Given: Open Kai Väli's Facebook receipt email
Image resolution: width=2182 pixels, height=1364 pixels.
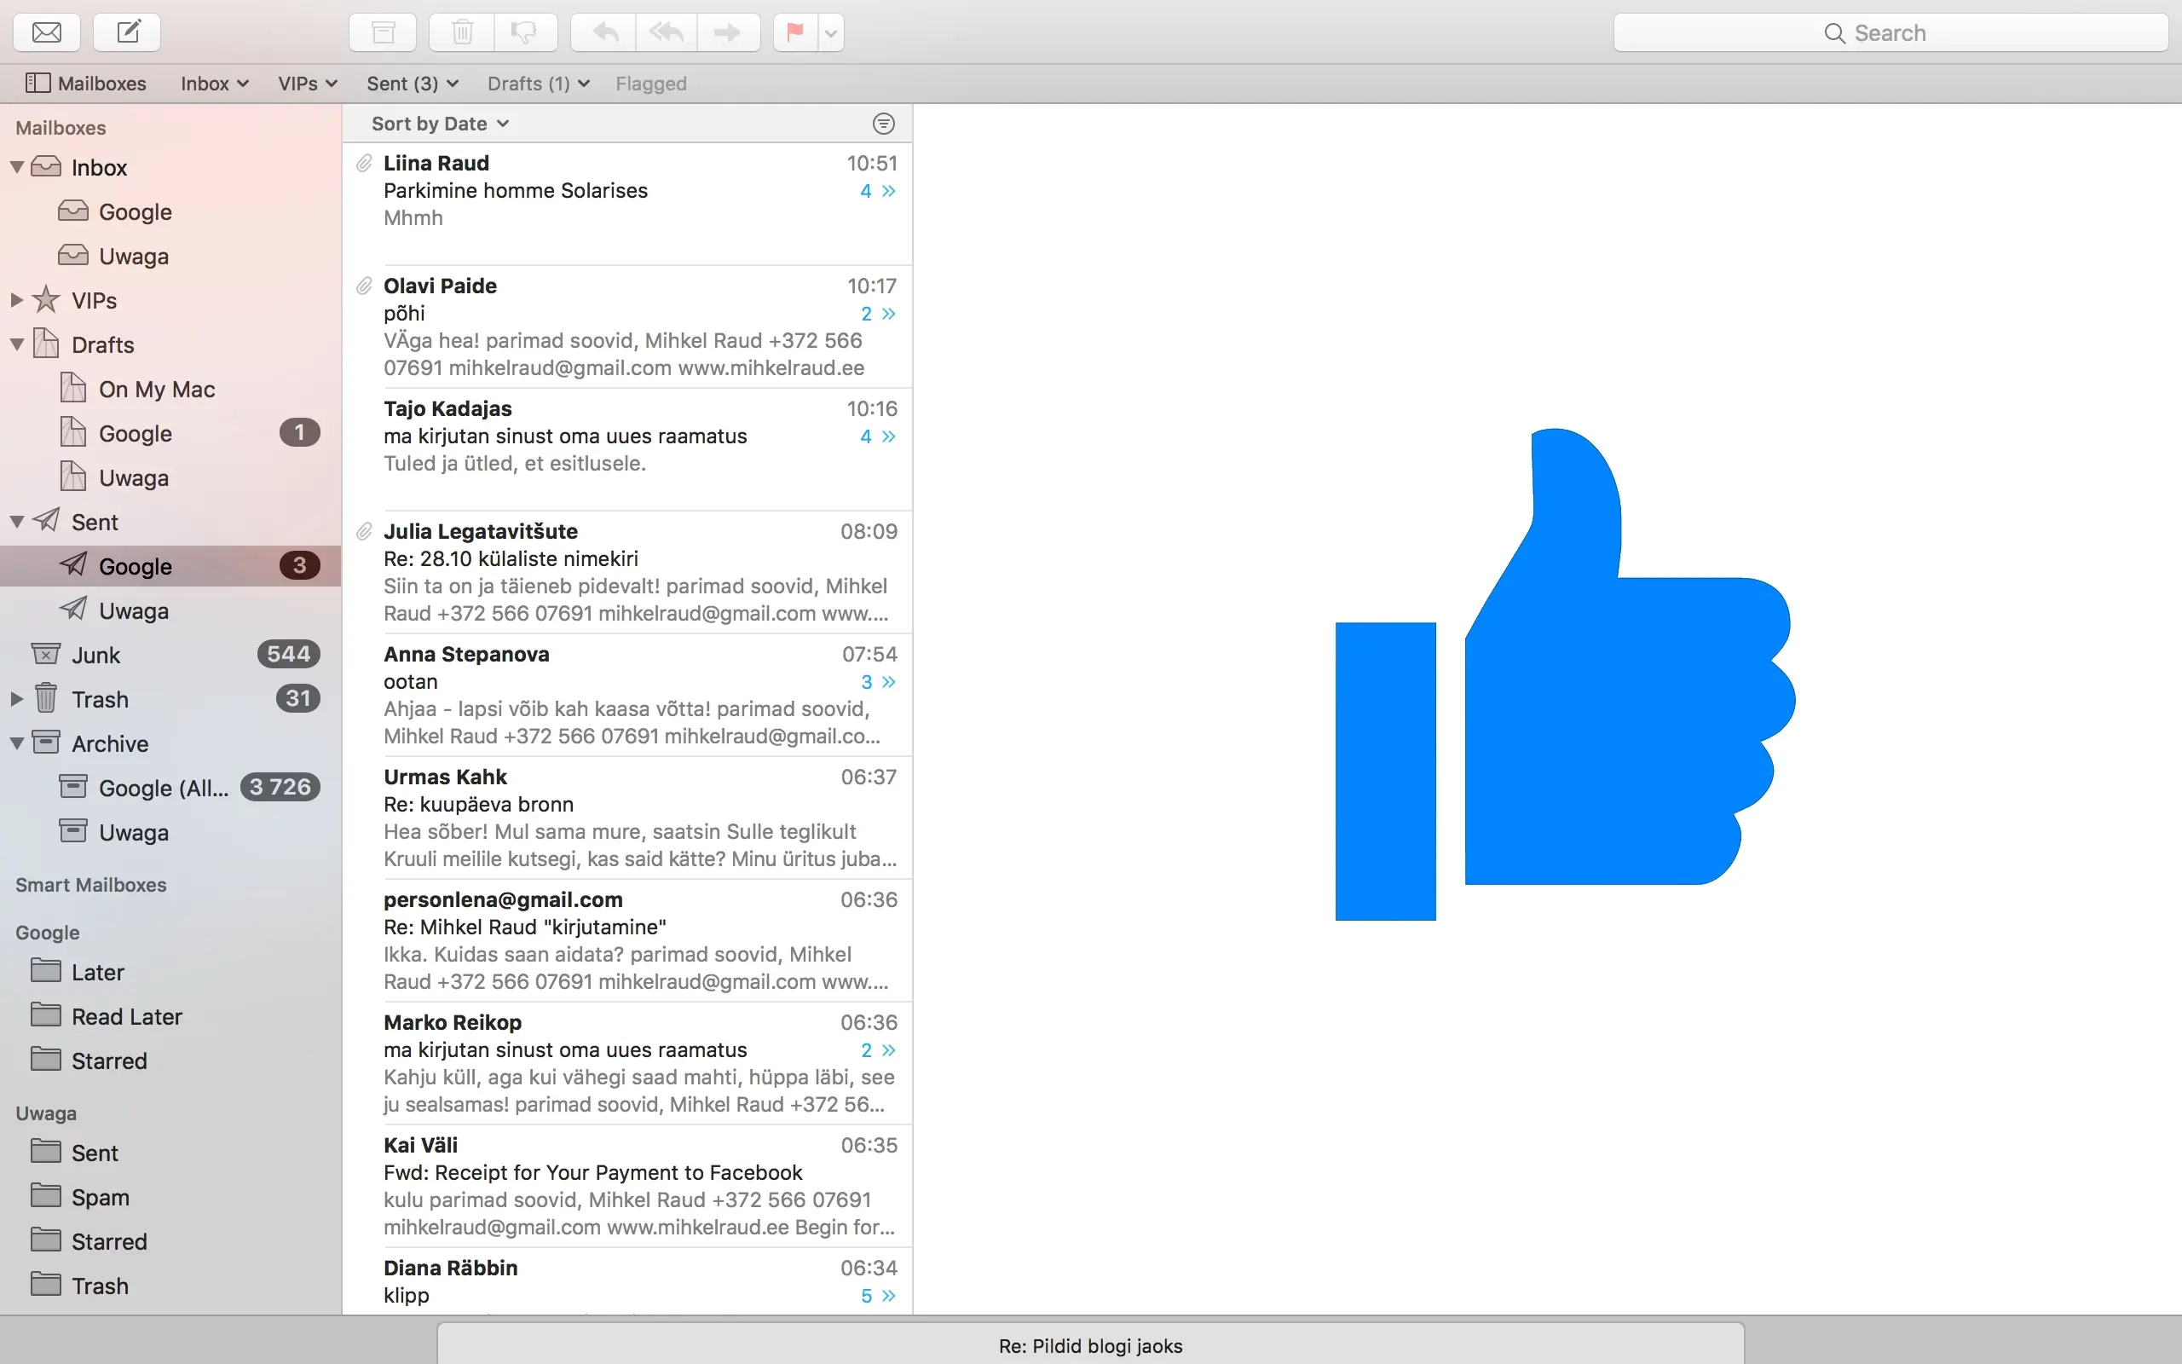Looking at the screenshot, I should 627,1185.
